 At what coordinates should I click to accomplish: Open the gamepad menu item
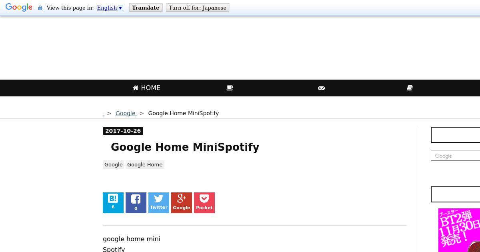tap(321, 88)
